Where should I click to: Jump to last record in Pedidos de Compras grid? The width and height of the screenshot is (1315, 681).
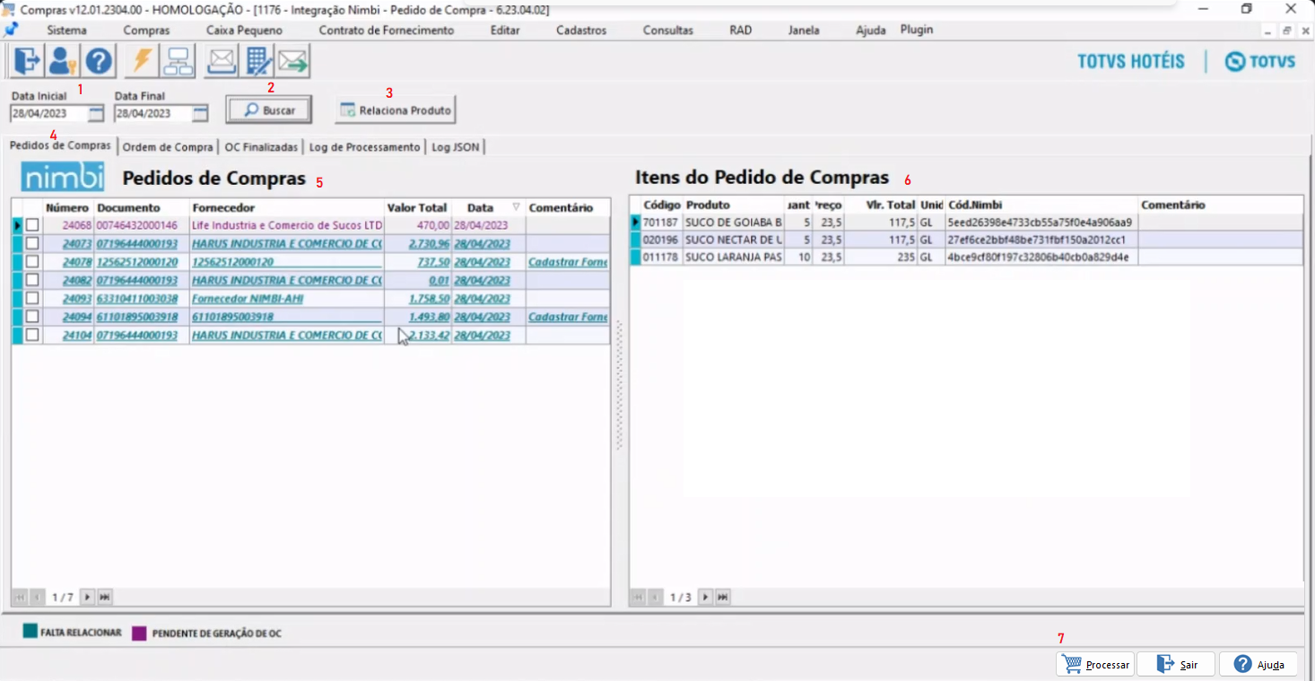104,597
